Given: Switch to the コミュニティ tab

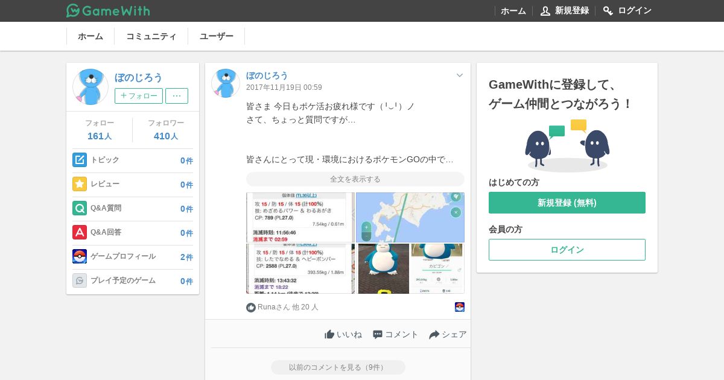Looking at the screenshot, I should click(151, 36).
